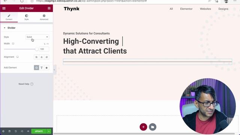
Task: Switch to the Content tab
Action: pyautogui.click(x=9, y=17)
